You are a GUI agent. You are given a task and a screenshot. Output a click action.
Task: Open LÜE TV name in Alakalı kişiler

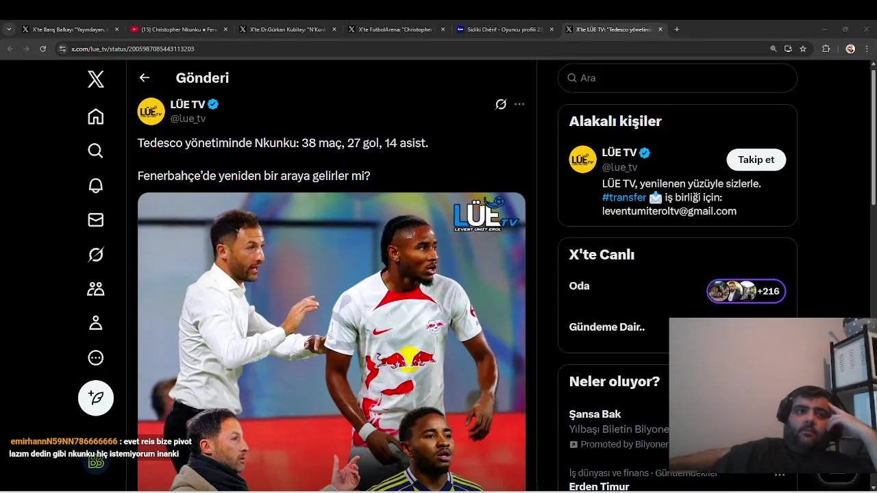619,152
